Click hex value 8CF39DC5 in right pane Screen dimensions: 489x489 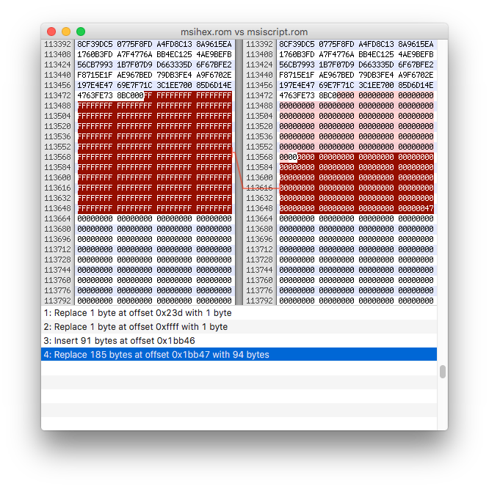[x=297, y=44]
